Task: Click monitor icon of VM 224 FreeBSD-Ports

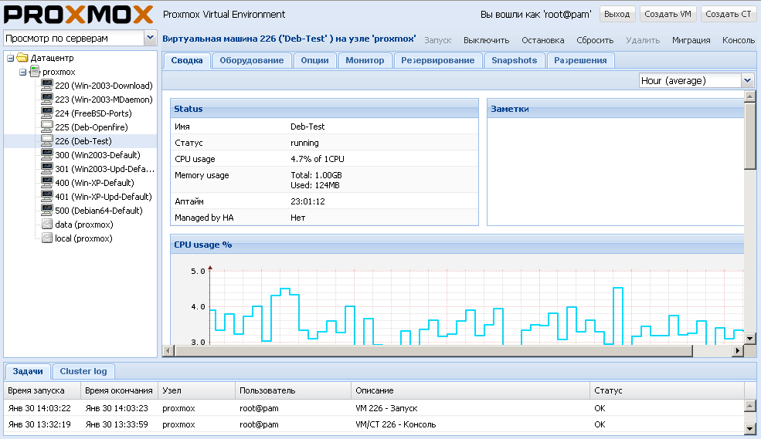Action: click(x=47, y=113)
